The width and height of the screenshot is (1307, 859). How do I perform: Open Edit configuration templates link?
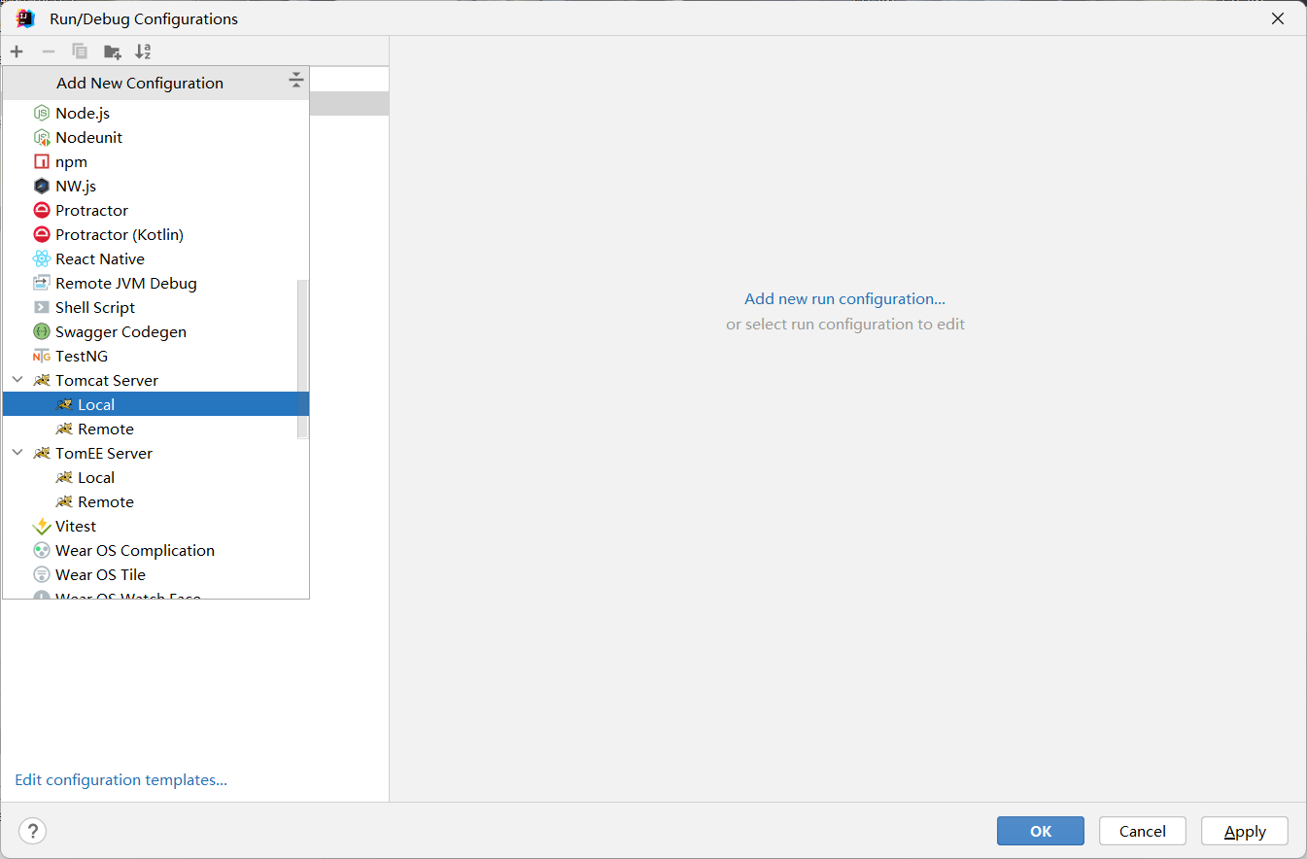[121, 779]
